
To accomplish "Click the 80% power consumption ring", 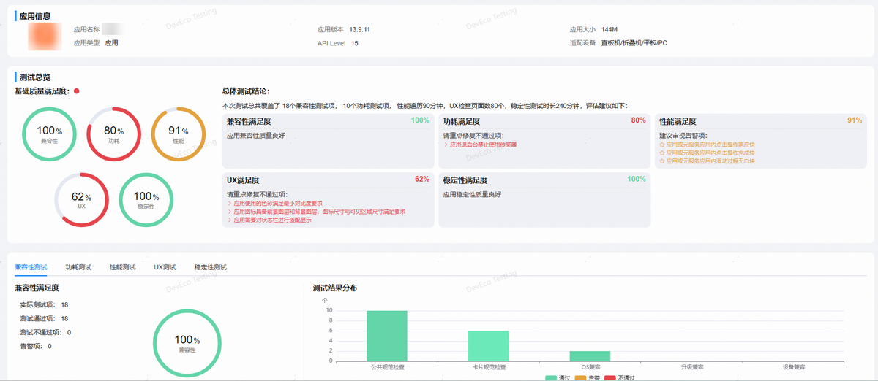I will [113, 134].
